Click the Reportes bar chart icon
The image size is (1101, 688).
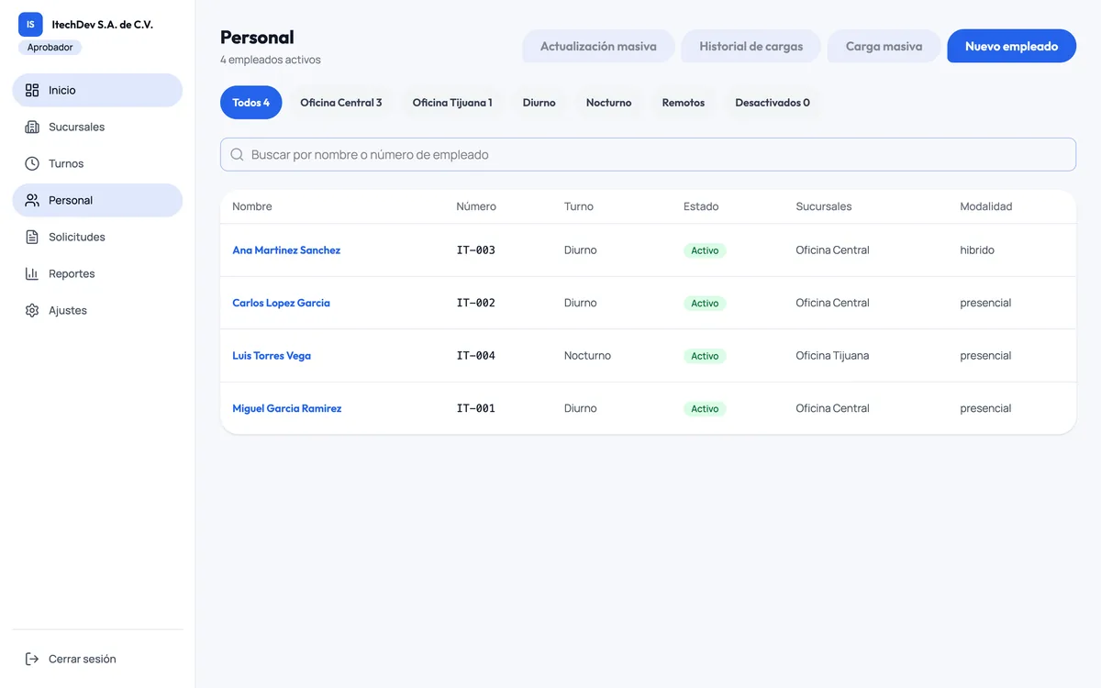pos(32,273)
